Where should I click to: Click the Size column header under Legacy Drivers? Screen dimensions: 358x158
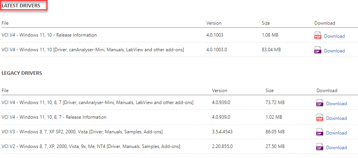click(x=270, y=91)
